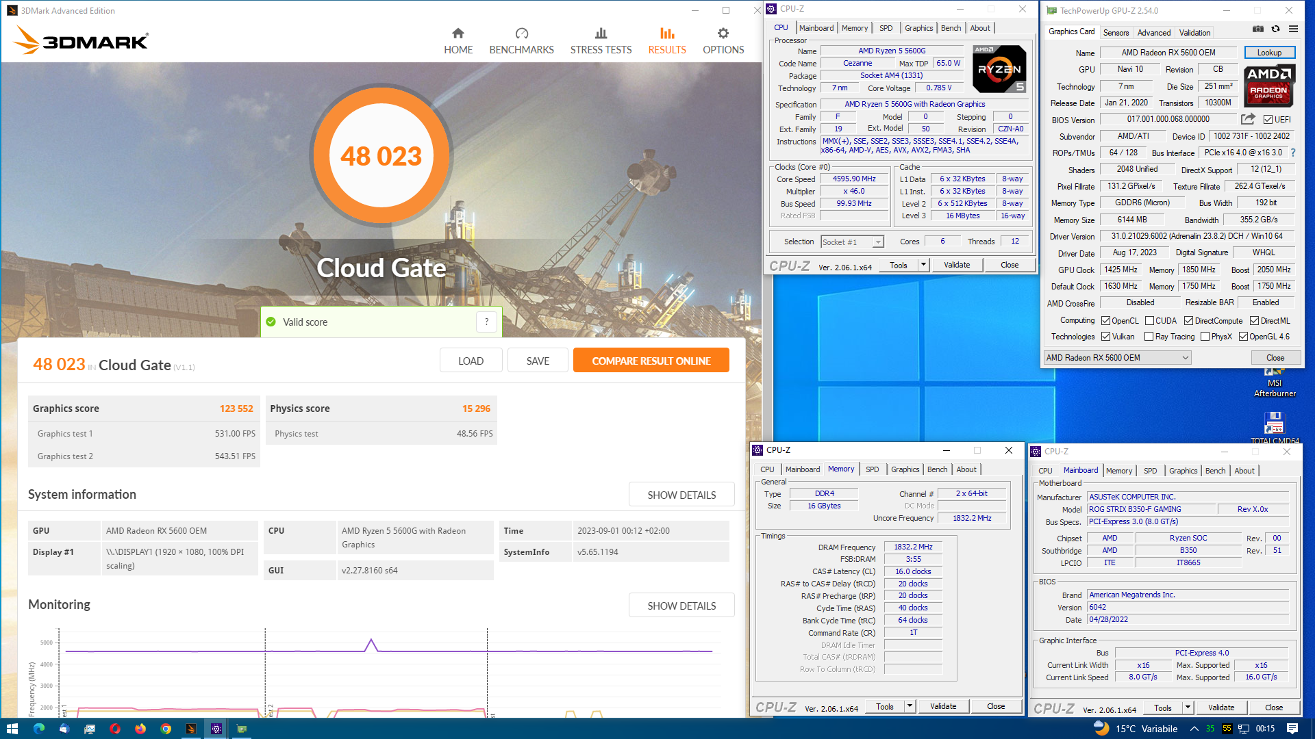Open GPU selector dropdown in GPU-Z
This screenshot has width=1315, height=739.
[x=1117, y=358]
